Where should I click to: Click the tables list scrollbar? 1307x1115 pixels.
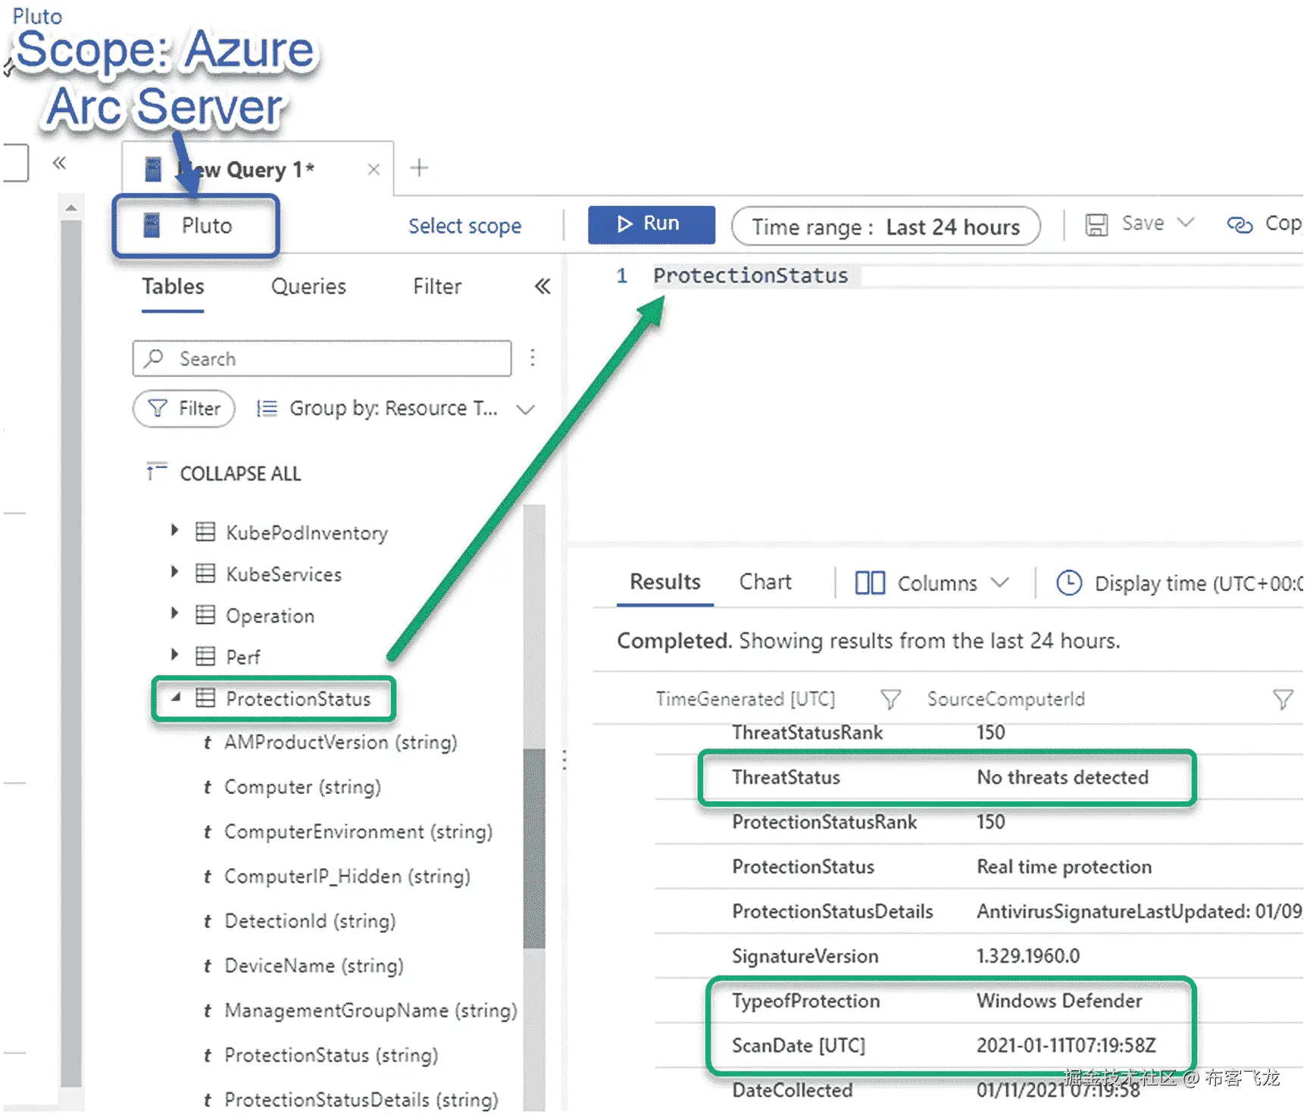[x=534, y=847]
